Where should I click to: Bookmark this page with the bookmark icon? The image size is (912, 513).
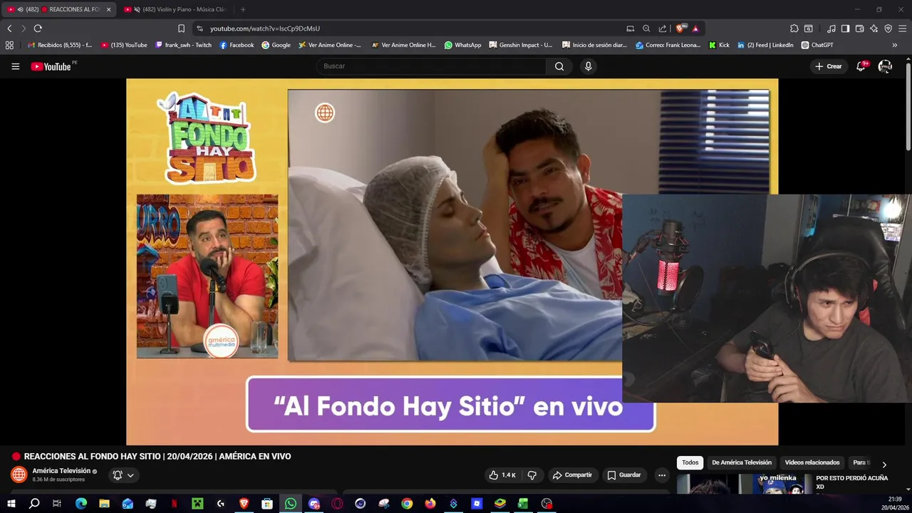pos(181,28)
